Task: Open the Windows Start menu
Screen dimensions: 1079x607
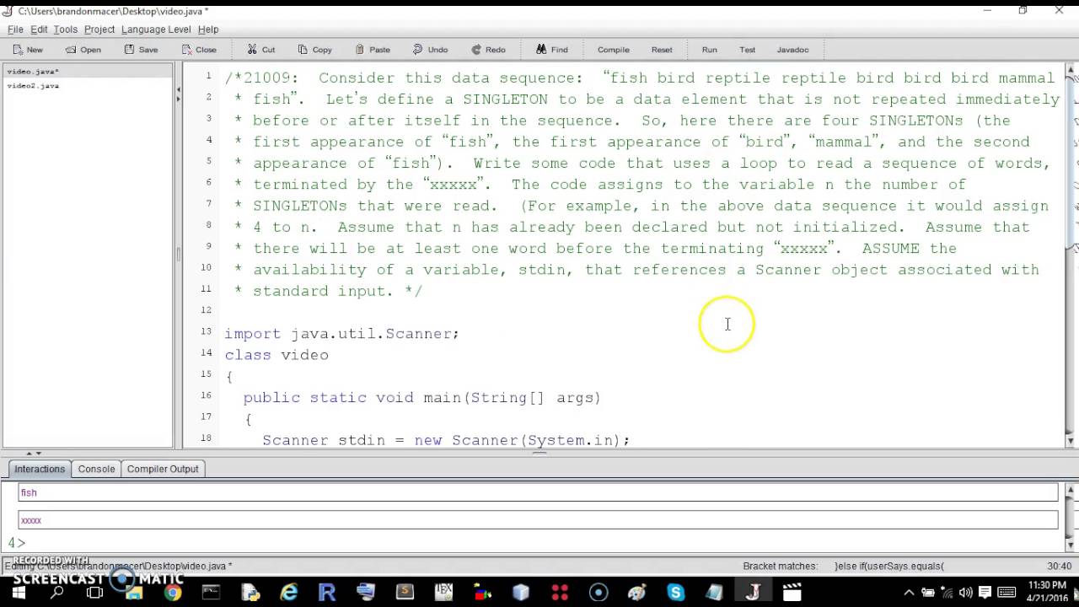Action: pyautogui.click(x=19, y=593)
